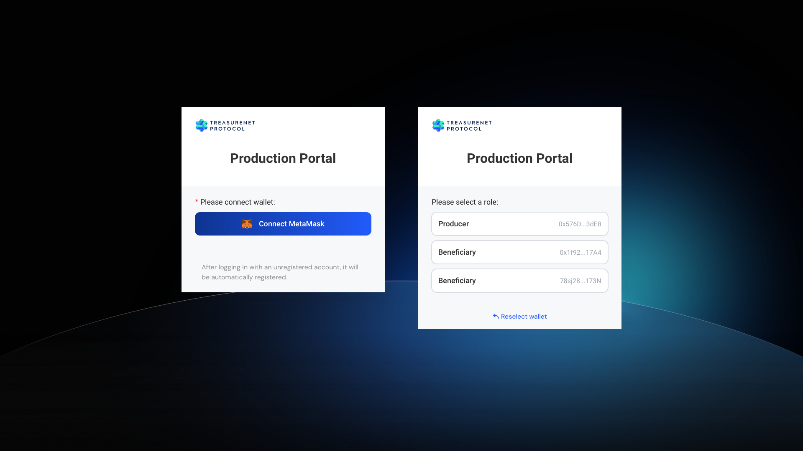The image size is (803, 451).
Task: Click the Reselect wallet link
Action: coord(519,317)
